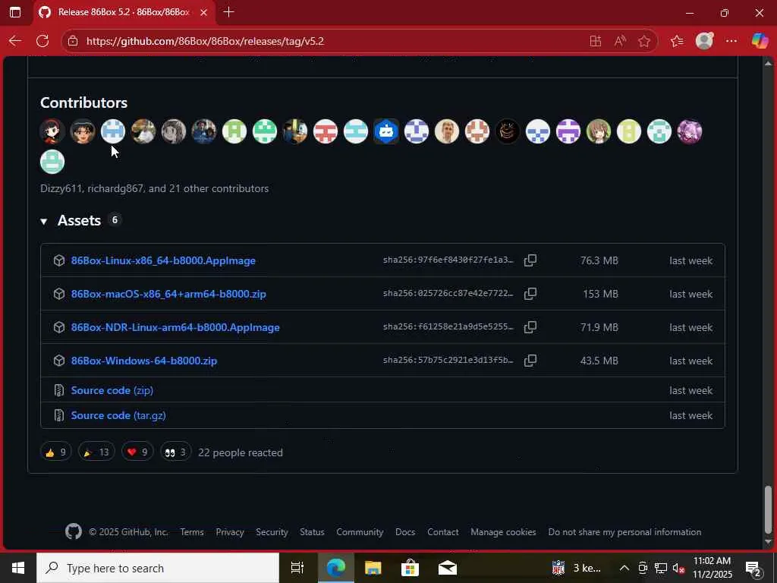
Task: View site information lock icon
Action: click(x=73, y=41)
